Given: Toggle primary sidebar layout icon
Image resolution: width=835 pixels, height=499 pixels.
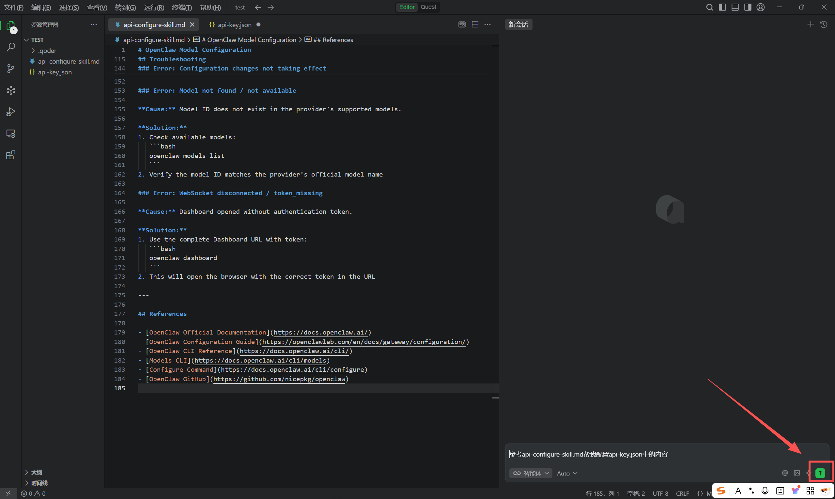Looking at the screenshot, I should (722, 7).
